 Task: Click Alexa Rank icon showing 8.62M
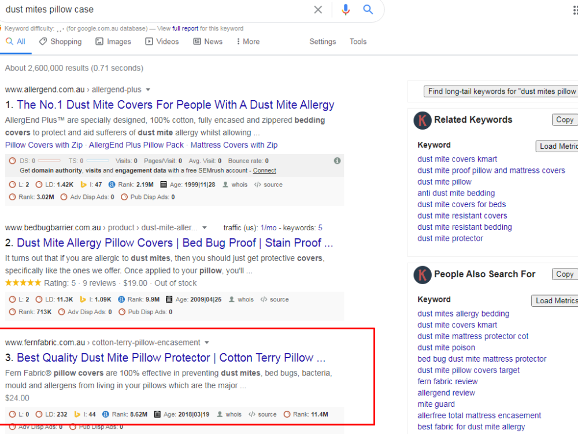coord(105,414)
